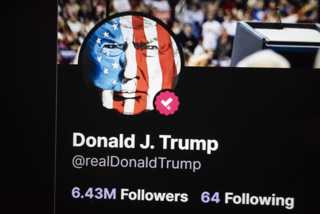This screenshot has width=320, height=214.
Task: Click the podium in the banner photo
Action: (x=275, y=44)
